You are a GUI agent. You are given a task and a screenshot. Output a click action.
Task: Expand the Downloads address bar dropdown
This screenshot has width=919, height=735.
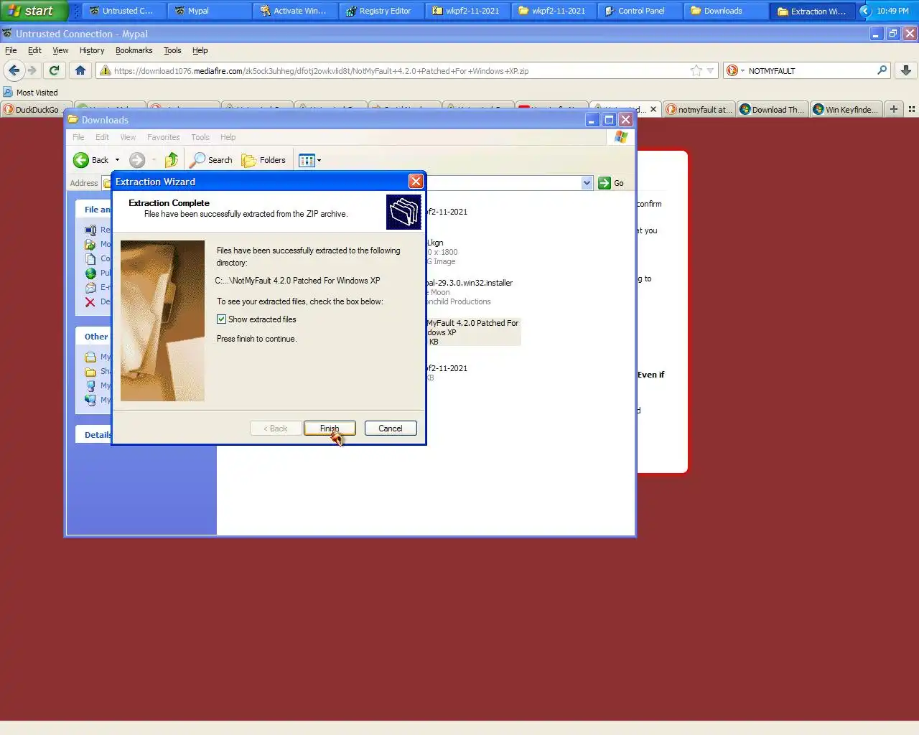(587, 183)
